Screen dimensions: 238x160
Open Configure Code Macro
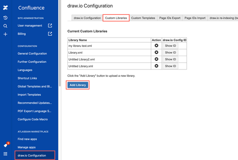[33, 119]
